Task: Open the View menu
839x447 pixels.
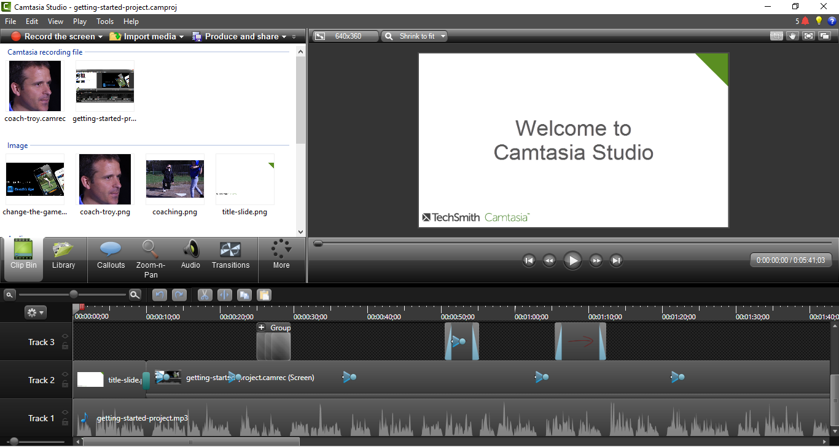Action: coord(55,21)
